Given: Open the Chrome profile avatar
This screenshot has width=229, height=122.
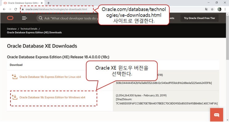Looking at the screenshot, I should click(219, 9).
